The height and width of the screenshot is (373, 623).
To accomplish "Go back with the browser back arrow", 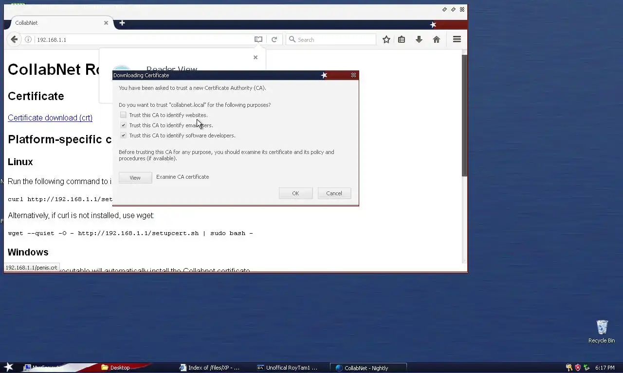I will 14,39.
